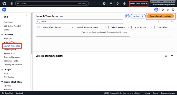
Task: Open Dedicated Hosts
Action: tap(11, 61)
